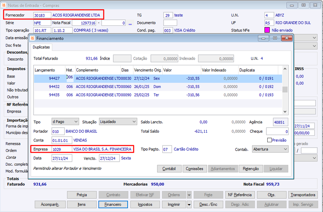The width and height of the screenshot is (323, 212).
Task: Enable the Previsão checkbox
Action: [269, 140]
